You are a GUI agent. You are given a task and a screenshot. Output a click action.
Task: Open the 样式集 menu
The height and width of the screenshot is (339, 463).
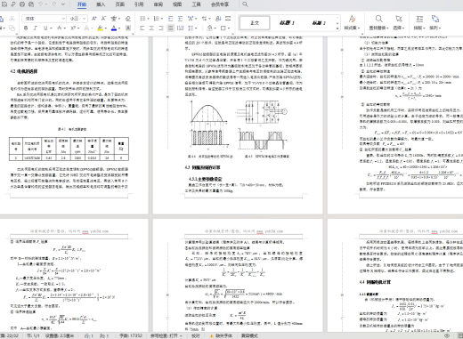352,23
